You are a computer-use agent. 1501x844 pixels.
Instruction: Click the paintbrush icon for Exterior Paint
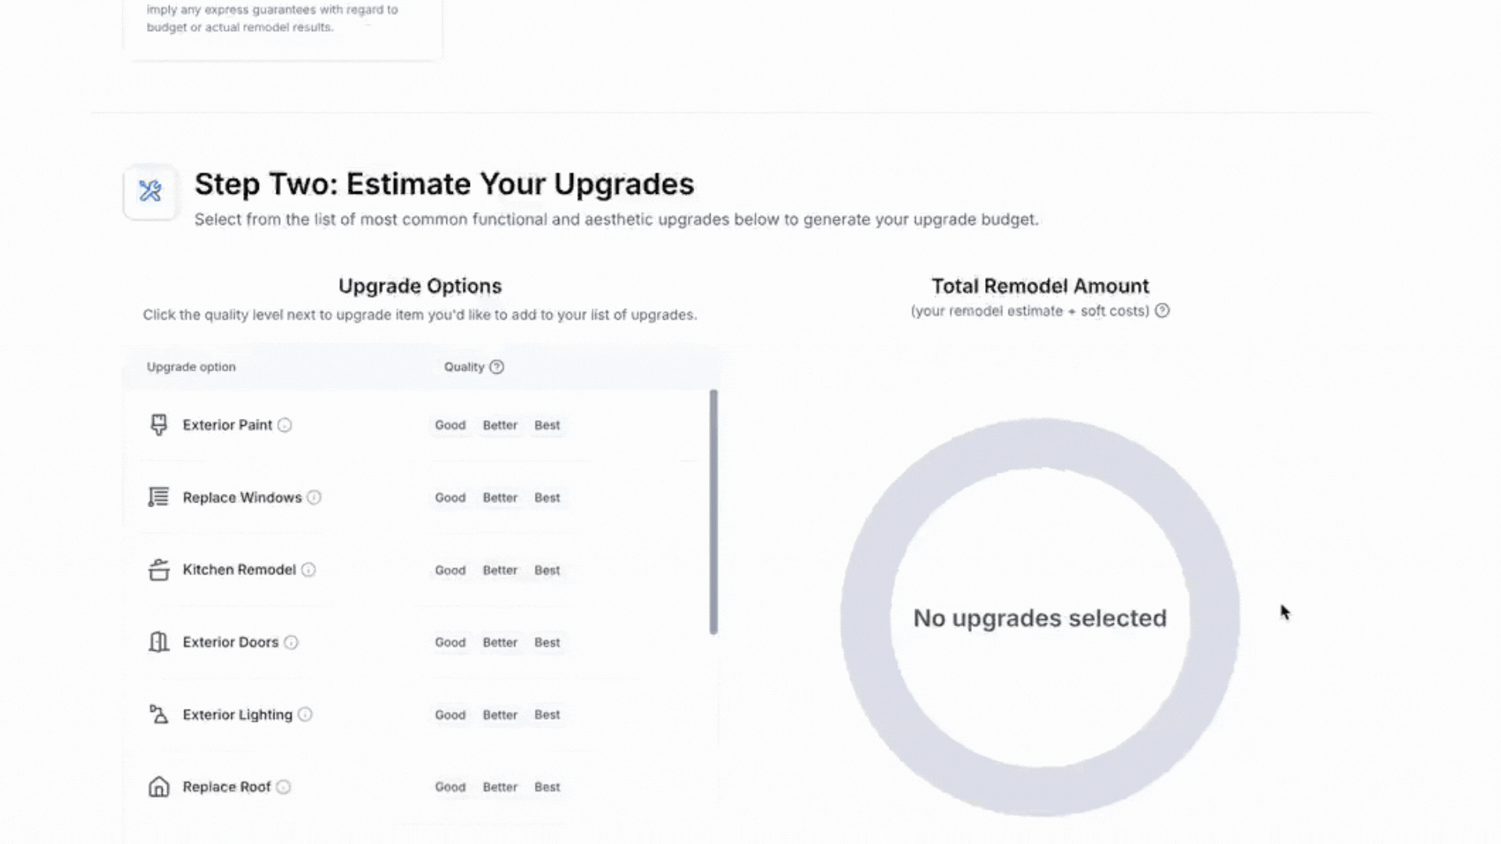pos(159,424)
